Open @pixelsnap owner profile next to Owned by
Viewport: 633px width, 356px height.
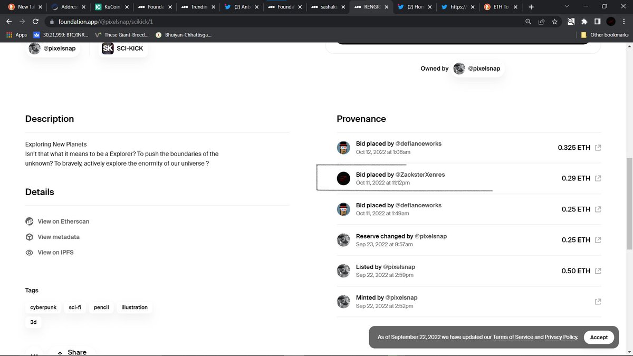coord(478,69)
